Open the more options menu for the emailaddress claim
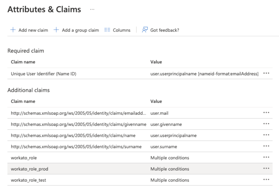 click(x=266, y=113)
